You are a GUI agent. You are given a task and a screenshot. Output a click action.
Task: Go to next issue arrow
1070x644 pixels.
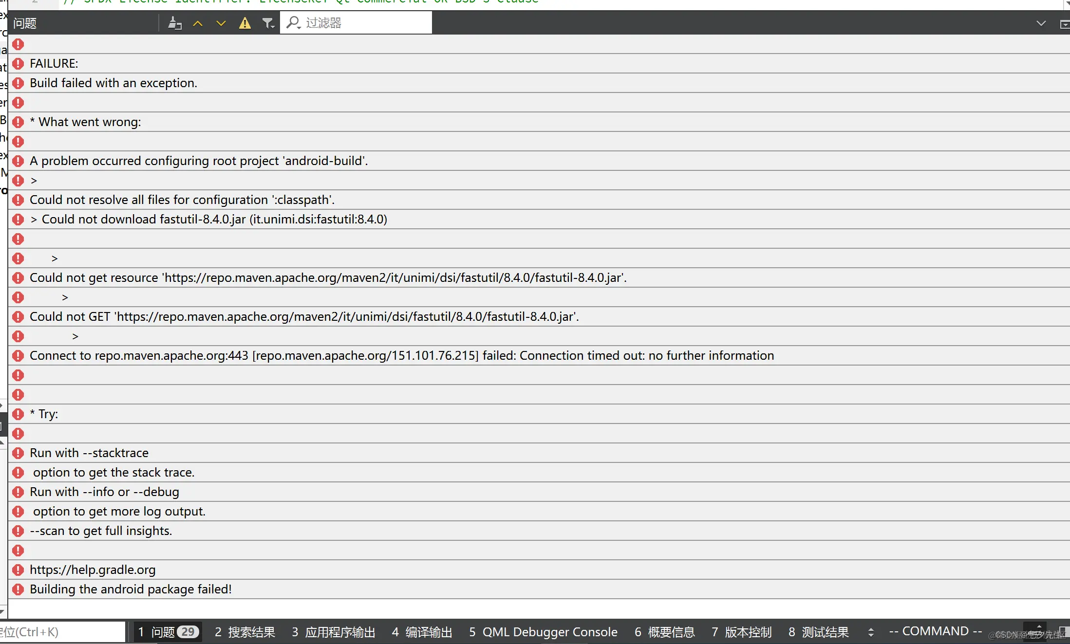click(221, 23)
